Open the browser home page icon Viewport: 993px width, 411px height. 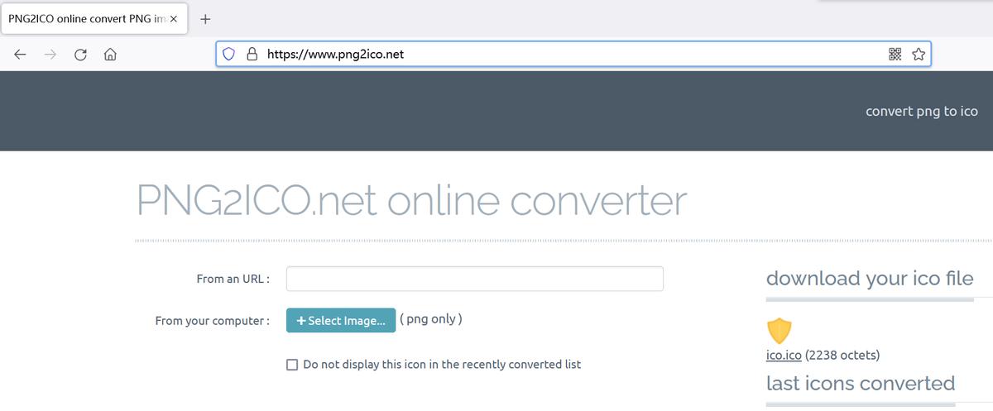(109, 55)
